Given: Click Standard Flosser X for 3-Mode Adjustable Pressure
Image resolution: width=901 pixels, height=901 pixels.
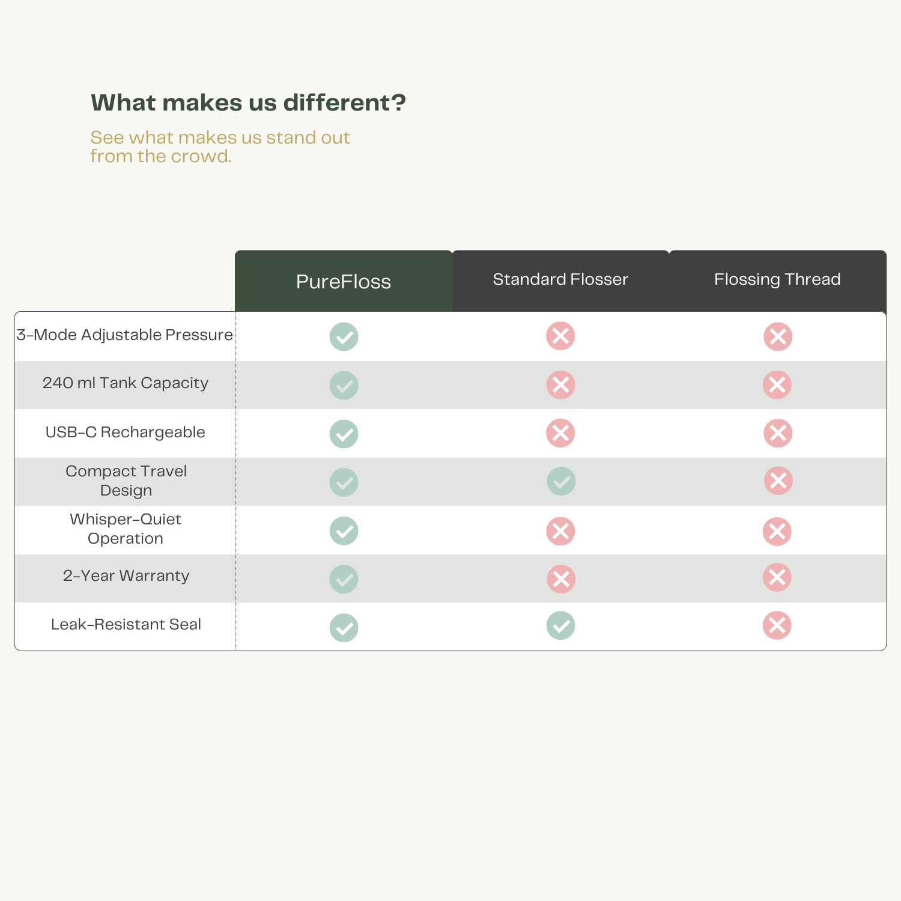Looking at the screenshot, I should [x=560, y=336].
